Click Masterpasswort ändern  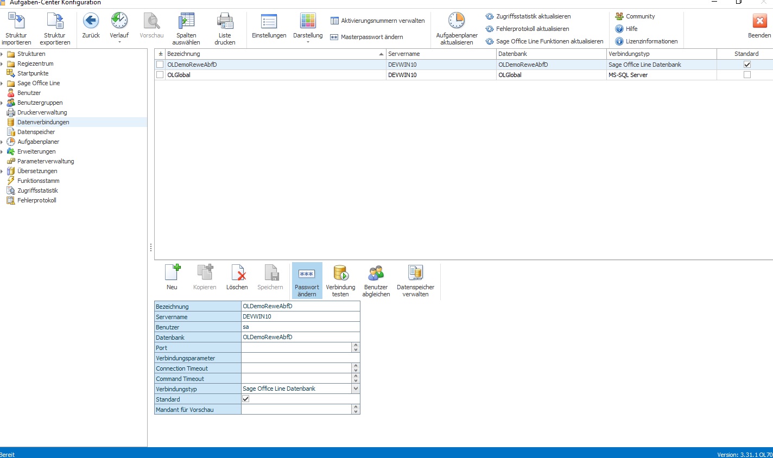point(366,37)
